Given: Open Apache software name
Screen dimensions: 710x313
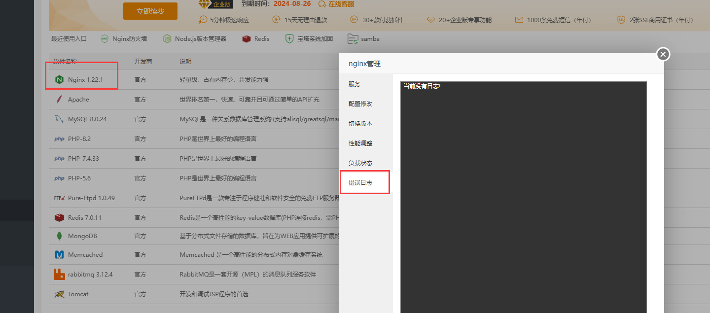Looking at the screenshot, I should tap(78, 99).
